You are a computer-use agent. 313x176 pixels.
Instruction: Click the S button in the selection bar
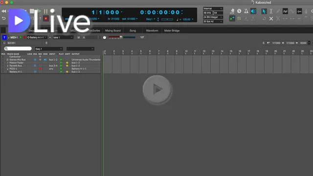tap(264, 43)
